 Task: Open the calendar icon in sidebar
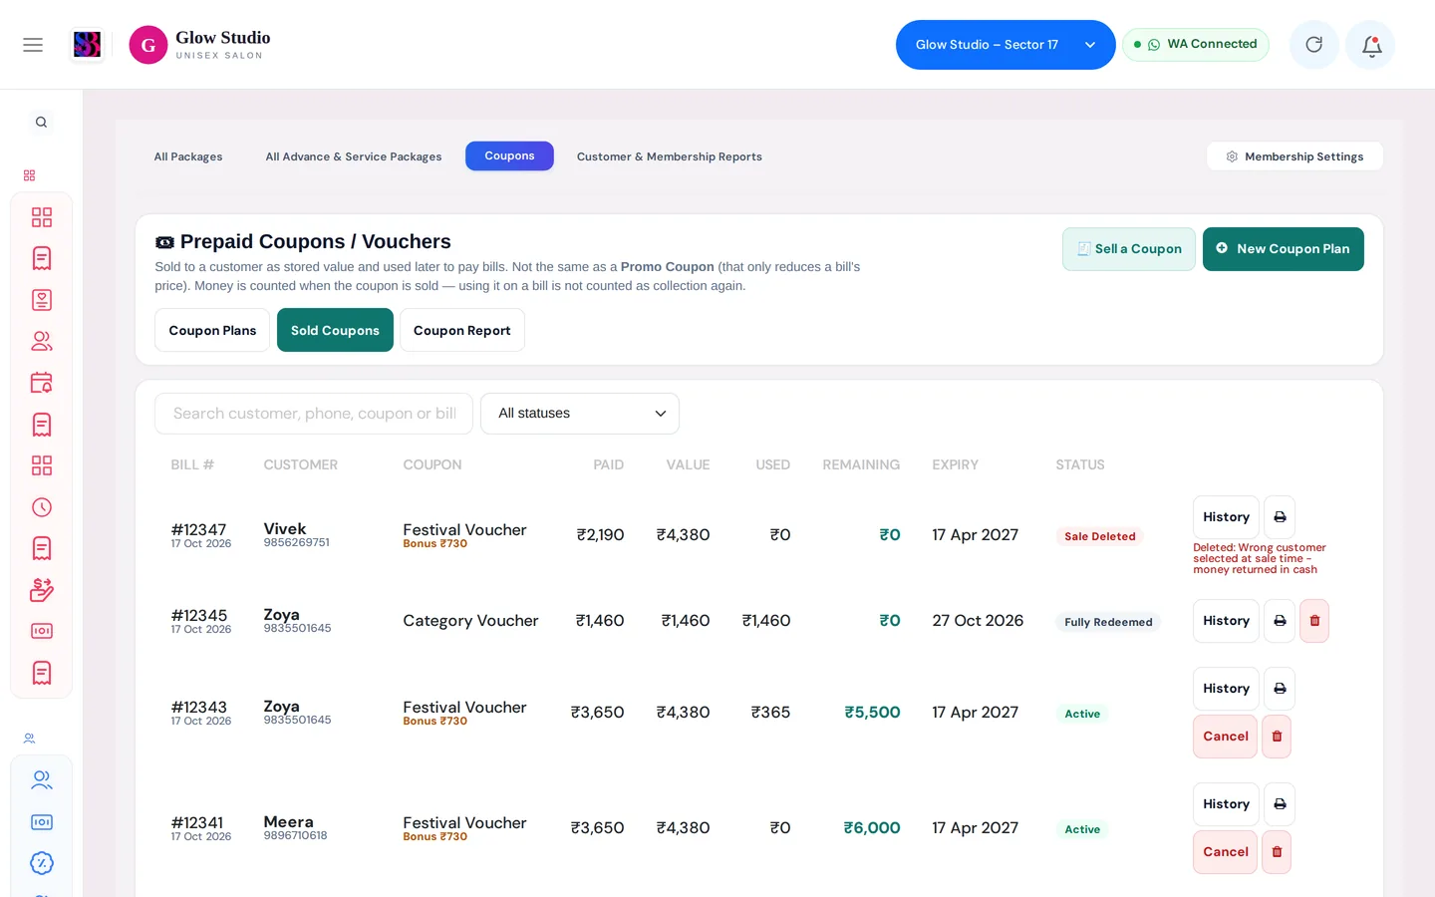[42, 383]
